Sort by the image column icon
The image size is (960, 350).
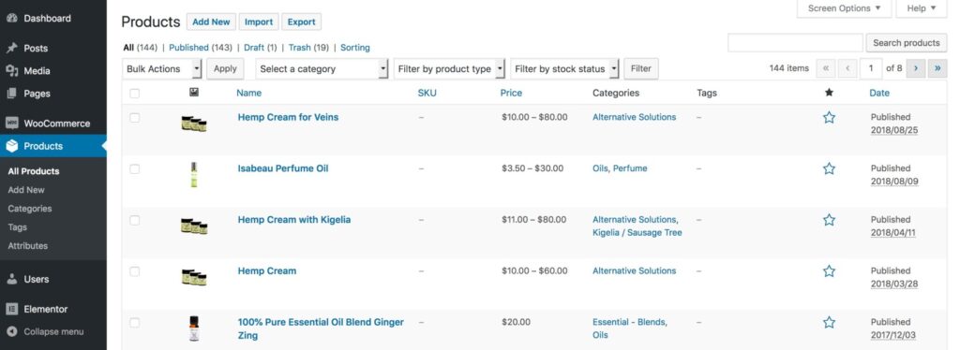(x=194, y=93)
